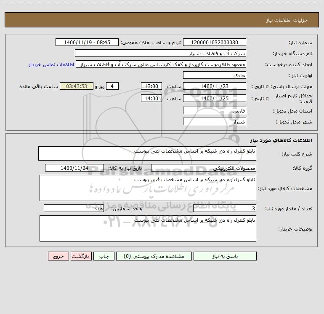Select the quantity field showing 3
Screen dimensions: 324x314
coord(225,208)
